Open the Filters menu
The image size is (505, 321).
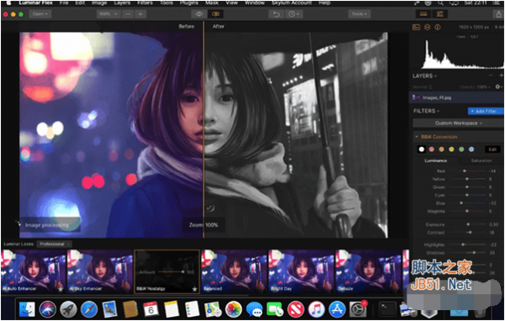pos(145,3)
